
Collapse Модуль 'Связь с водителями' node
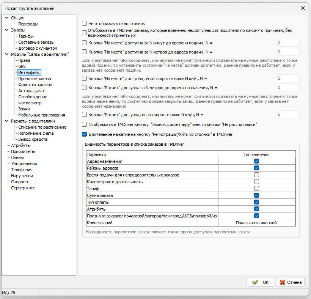(6, 54)
